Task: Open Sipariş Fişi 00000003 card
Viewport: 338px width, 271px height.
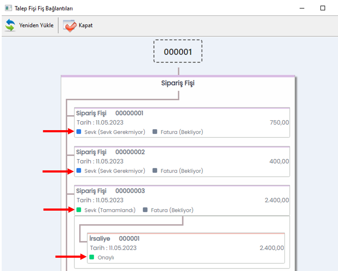Action: 182,200
